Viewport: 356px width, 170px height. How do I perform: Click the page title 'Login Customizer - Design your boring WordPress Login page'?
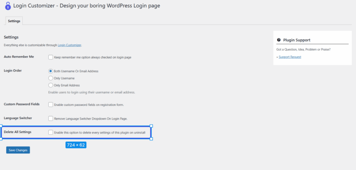click(x=87, y=6)
